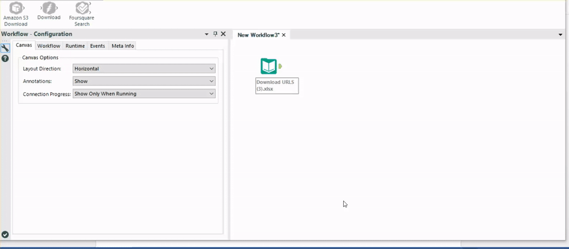Viewport: 569px width, 249px height.
Task: Select the Foursquare Search tool
Action: 82,14
